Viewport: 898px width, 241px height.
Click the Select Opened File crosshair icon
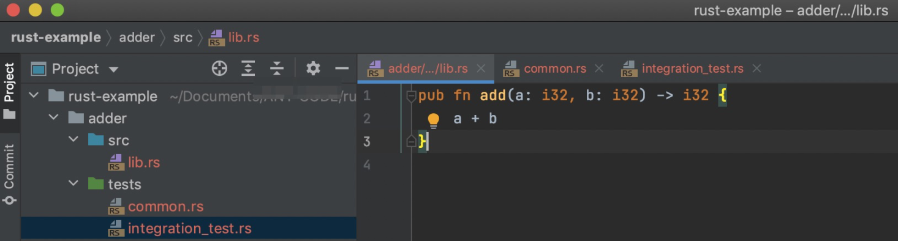[x=219, y=69]
